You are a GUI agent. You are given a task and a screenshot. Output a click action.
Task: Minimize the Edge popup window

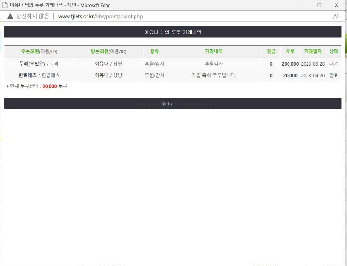coord(301,5)
